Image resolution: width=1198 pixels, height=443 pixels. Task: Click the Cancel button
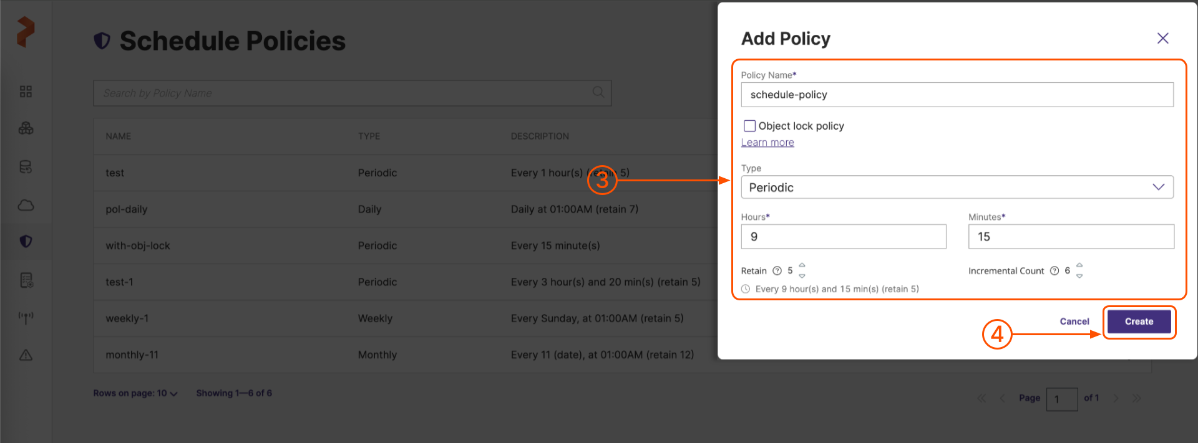click(x=1074, y=322)
